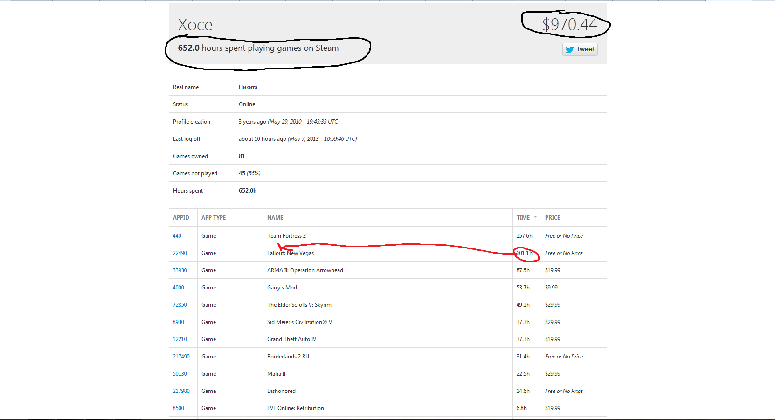Sort by the NAME column header
Viewport: 775px width, 420px height.
[x=275, y=218]
